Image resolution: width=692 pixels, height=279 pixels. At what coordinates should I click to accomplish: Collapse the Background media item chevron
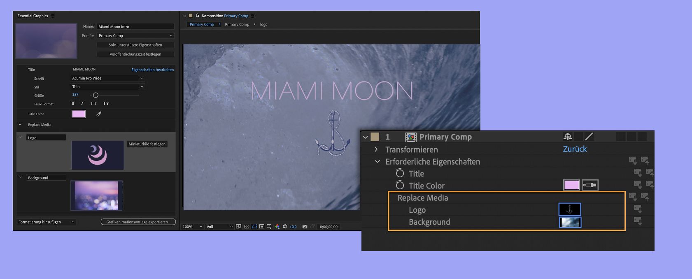coord(20,177)
